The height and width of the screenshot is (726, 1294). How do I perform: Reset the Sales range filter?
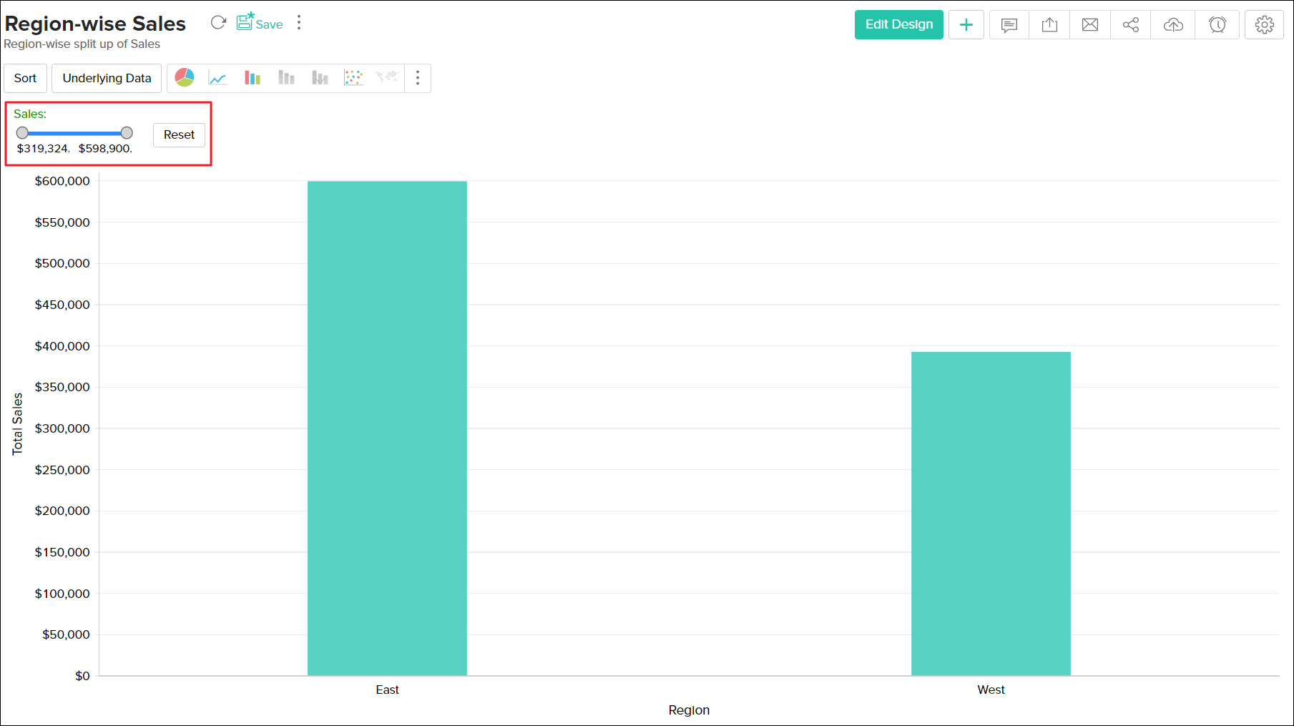[179, 134]
